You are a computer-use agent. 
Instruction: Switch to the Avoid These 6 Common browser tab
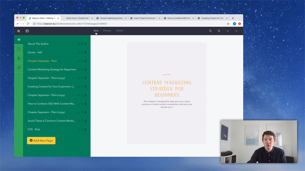point(145,18)
